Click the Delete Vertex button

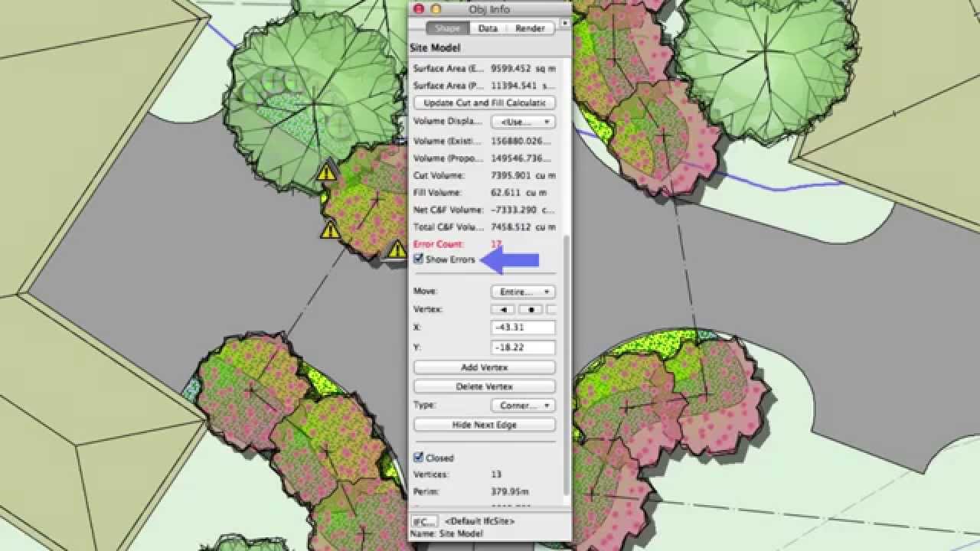tap(485, 386)
